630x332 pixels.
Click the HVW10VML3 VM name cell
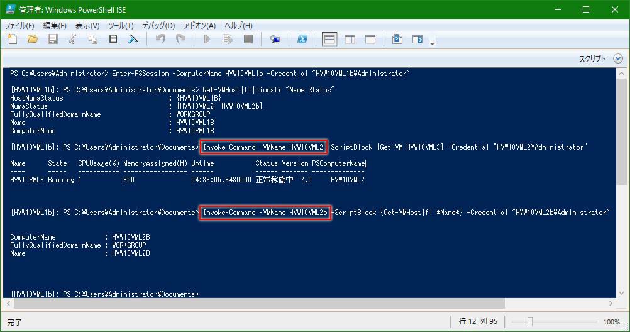27,180
